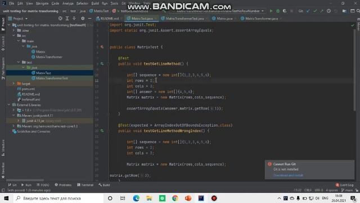Hide the Project tool window
The width and height of the screenshot is (360, 203).
coord(89,19)
